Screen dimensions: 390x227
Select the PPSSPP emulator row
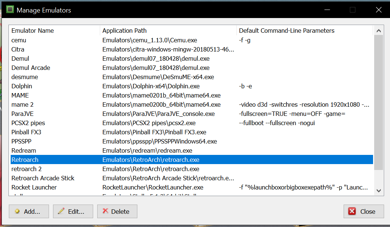click(192, 141)
